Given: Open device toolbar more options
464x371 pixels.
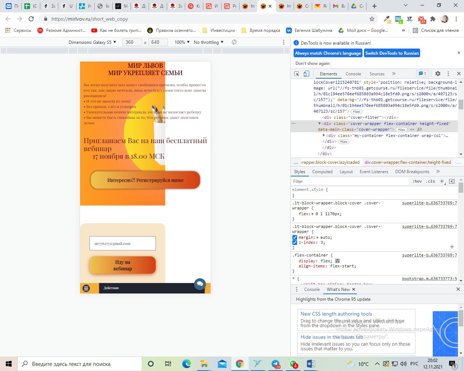Looking at the screenshot, I should point(283,42).
